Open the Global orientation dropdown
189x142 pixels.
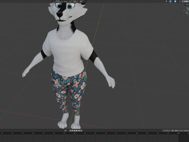65,2
